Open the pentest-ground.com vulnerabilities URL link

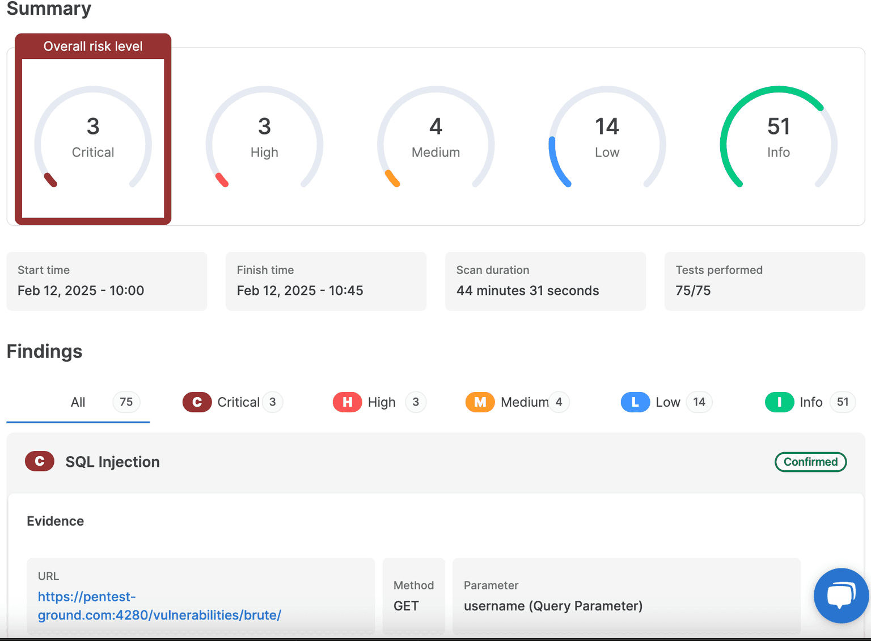159,606
